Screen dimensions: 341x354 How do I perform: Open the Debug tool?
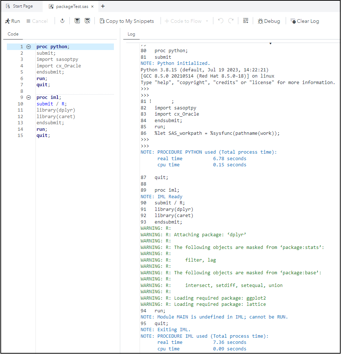pos(269,21)
